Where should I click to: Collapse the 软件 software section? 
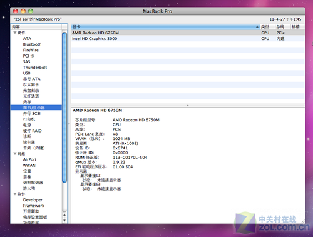coord(15,194)
